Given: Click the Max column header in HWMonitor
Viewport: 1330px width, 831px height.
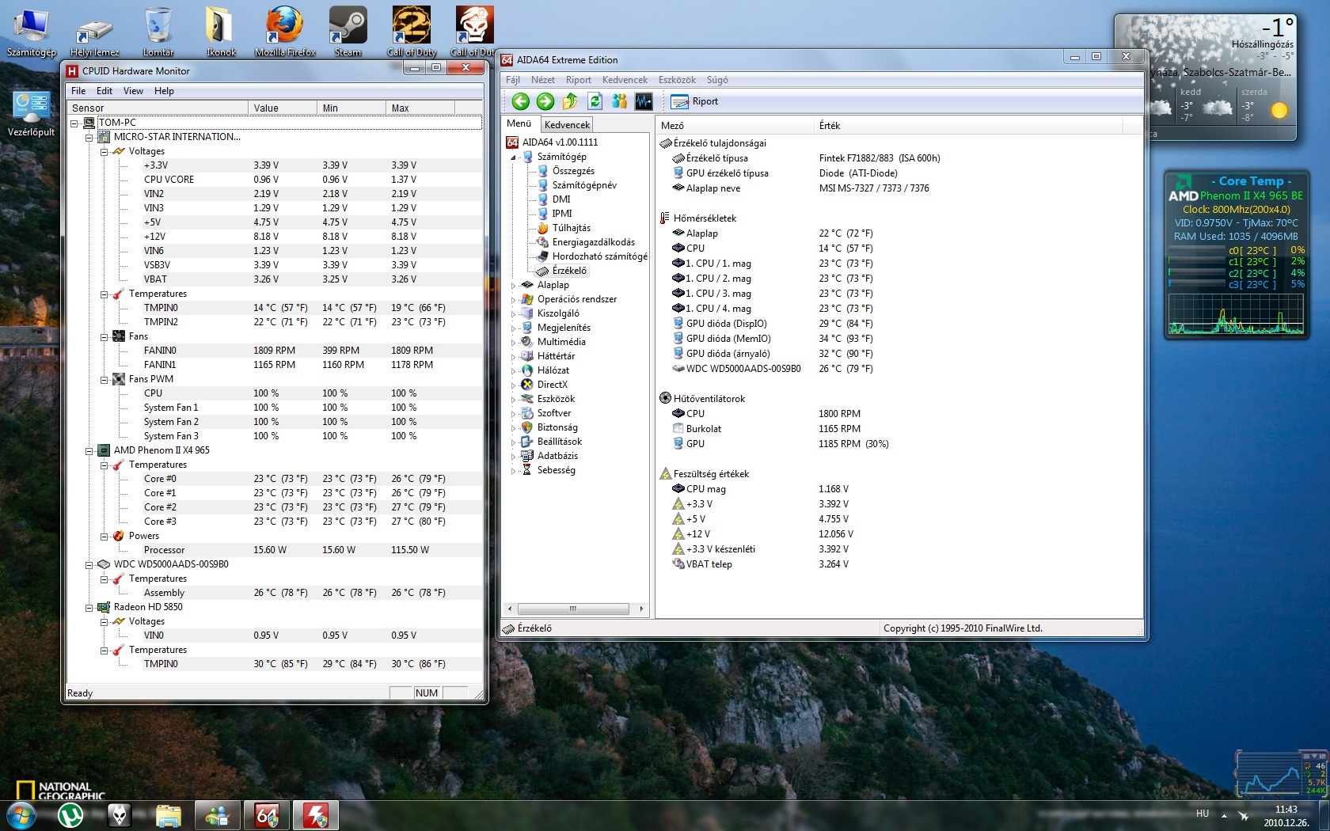Looking at the screenshot, I should 420,108.
